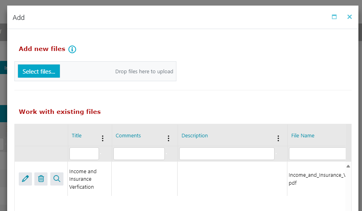Sort by the Comments column header
This screenshot has height=211, width=362.
click(128, 136)
